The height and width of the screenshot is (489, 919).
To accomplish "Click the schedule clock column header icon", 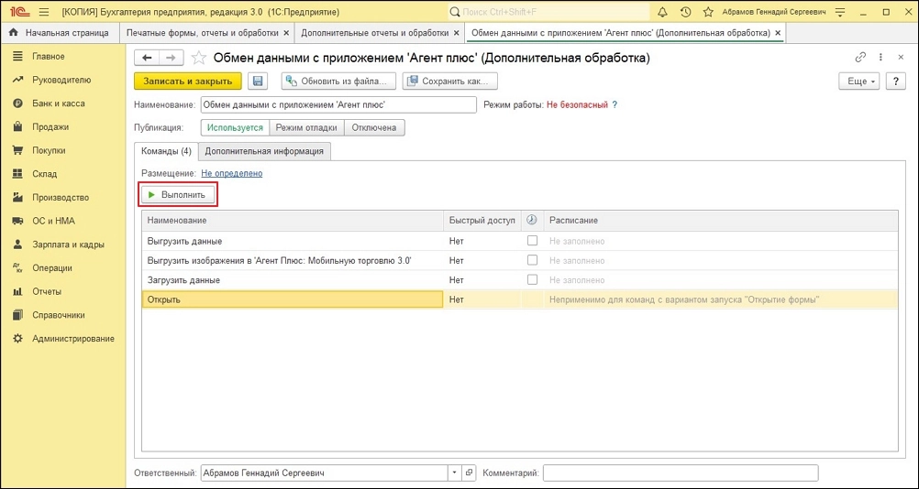I will (x=532, y=220).
